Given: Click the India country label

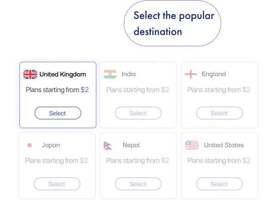Looking at the screenshot, I should click(129, 74).
